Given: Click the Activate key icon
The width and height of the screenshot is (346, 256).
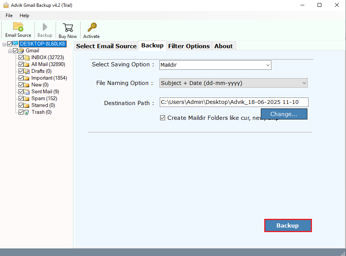Looking at the screenshot, I should [92, 27].
